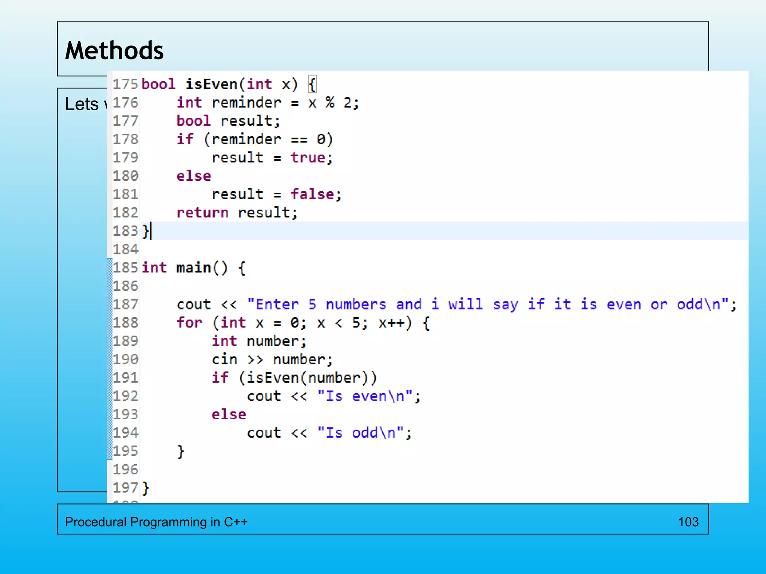The image size is (766, 574).
Task: Click line number 175 in the gutter
Action: (x=125, y=84)
